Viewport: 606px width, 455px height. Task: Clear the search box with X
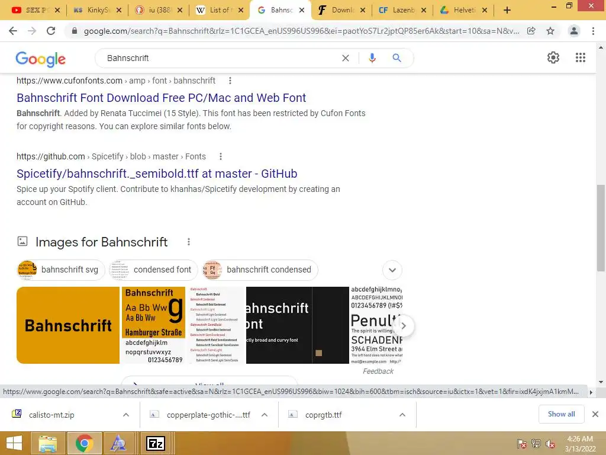click(x=346, y=58)
